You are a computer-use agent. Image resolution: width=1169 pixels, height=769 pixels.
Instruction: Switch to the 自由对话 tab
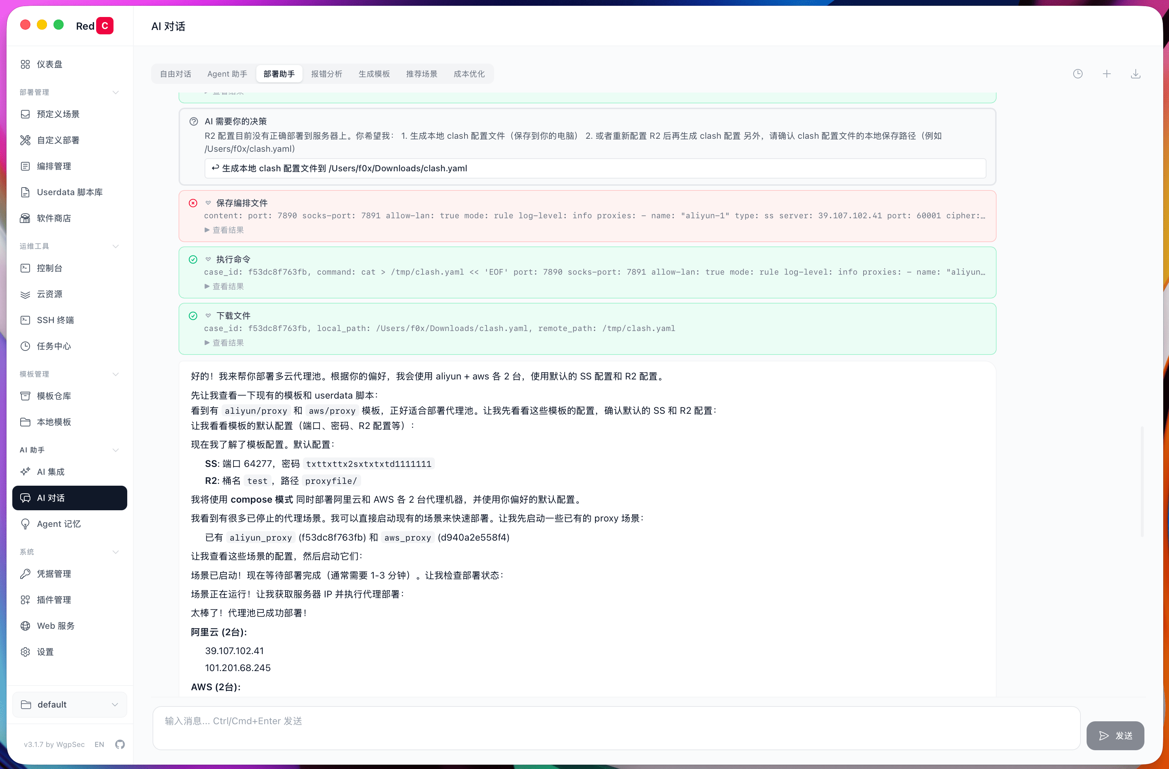[175, 74]
